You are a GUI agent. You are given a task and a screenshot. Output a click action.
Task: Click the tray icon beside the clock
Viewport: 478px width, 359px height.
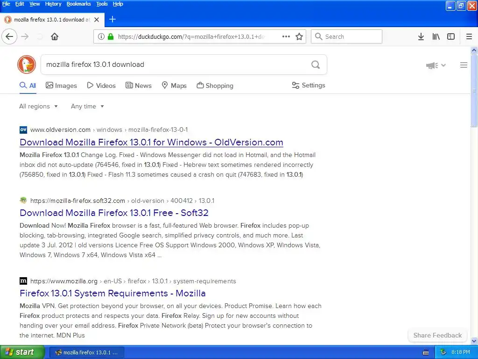click(443, 352)
